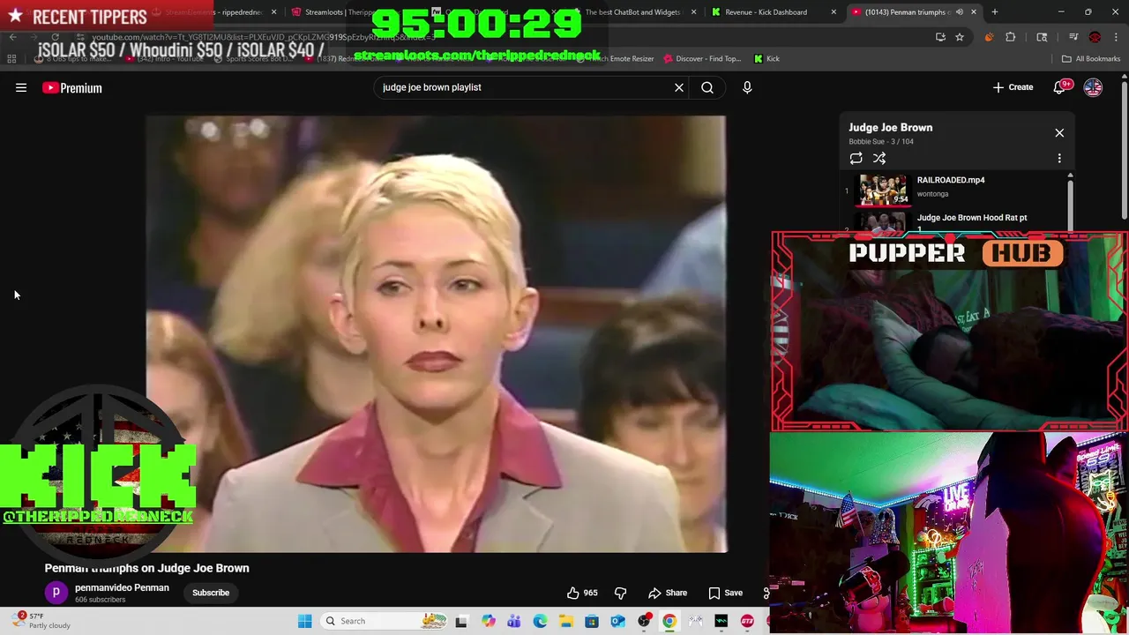Click the magnifier search button
1129x635 pixels.
(x=707, y=87)
